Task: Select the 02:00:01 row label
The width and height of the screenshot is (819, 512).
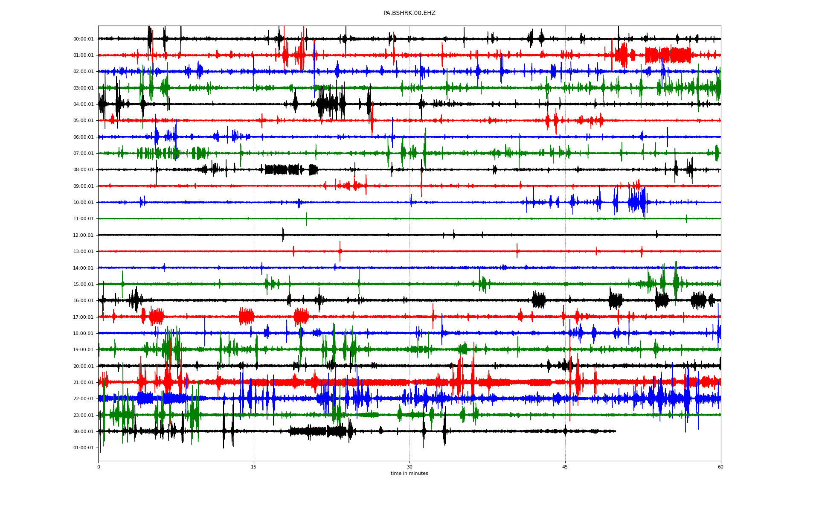Action: click(x=84, y=72)
